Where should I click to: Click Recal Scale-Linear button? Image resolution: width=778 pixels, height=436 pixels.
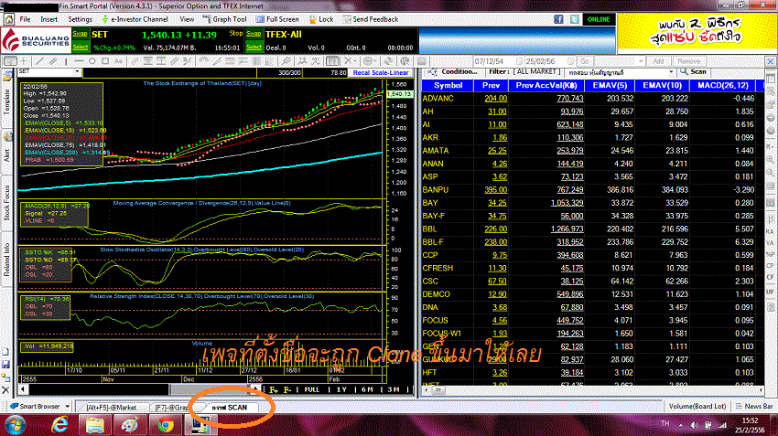(x=381, y=73)
